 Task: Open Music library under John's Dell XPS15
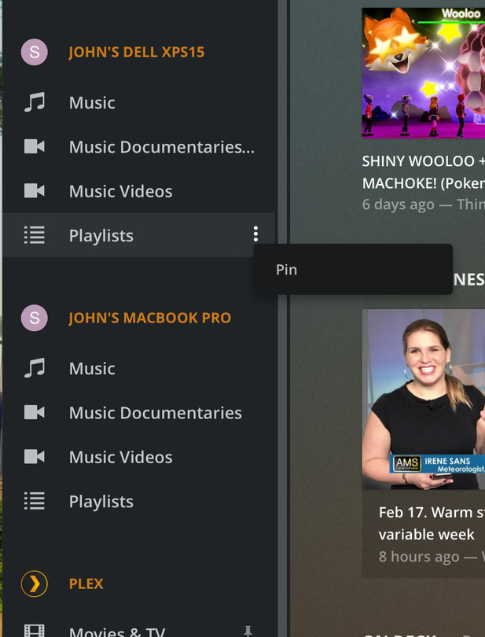click(x=92, y=102)
